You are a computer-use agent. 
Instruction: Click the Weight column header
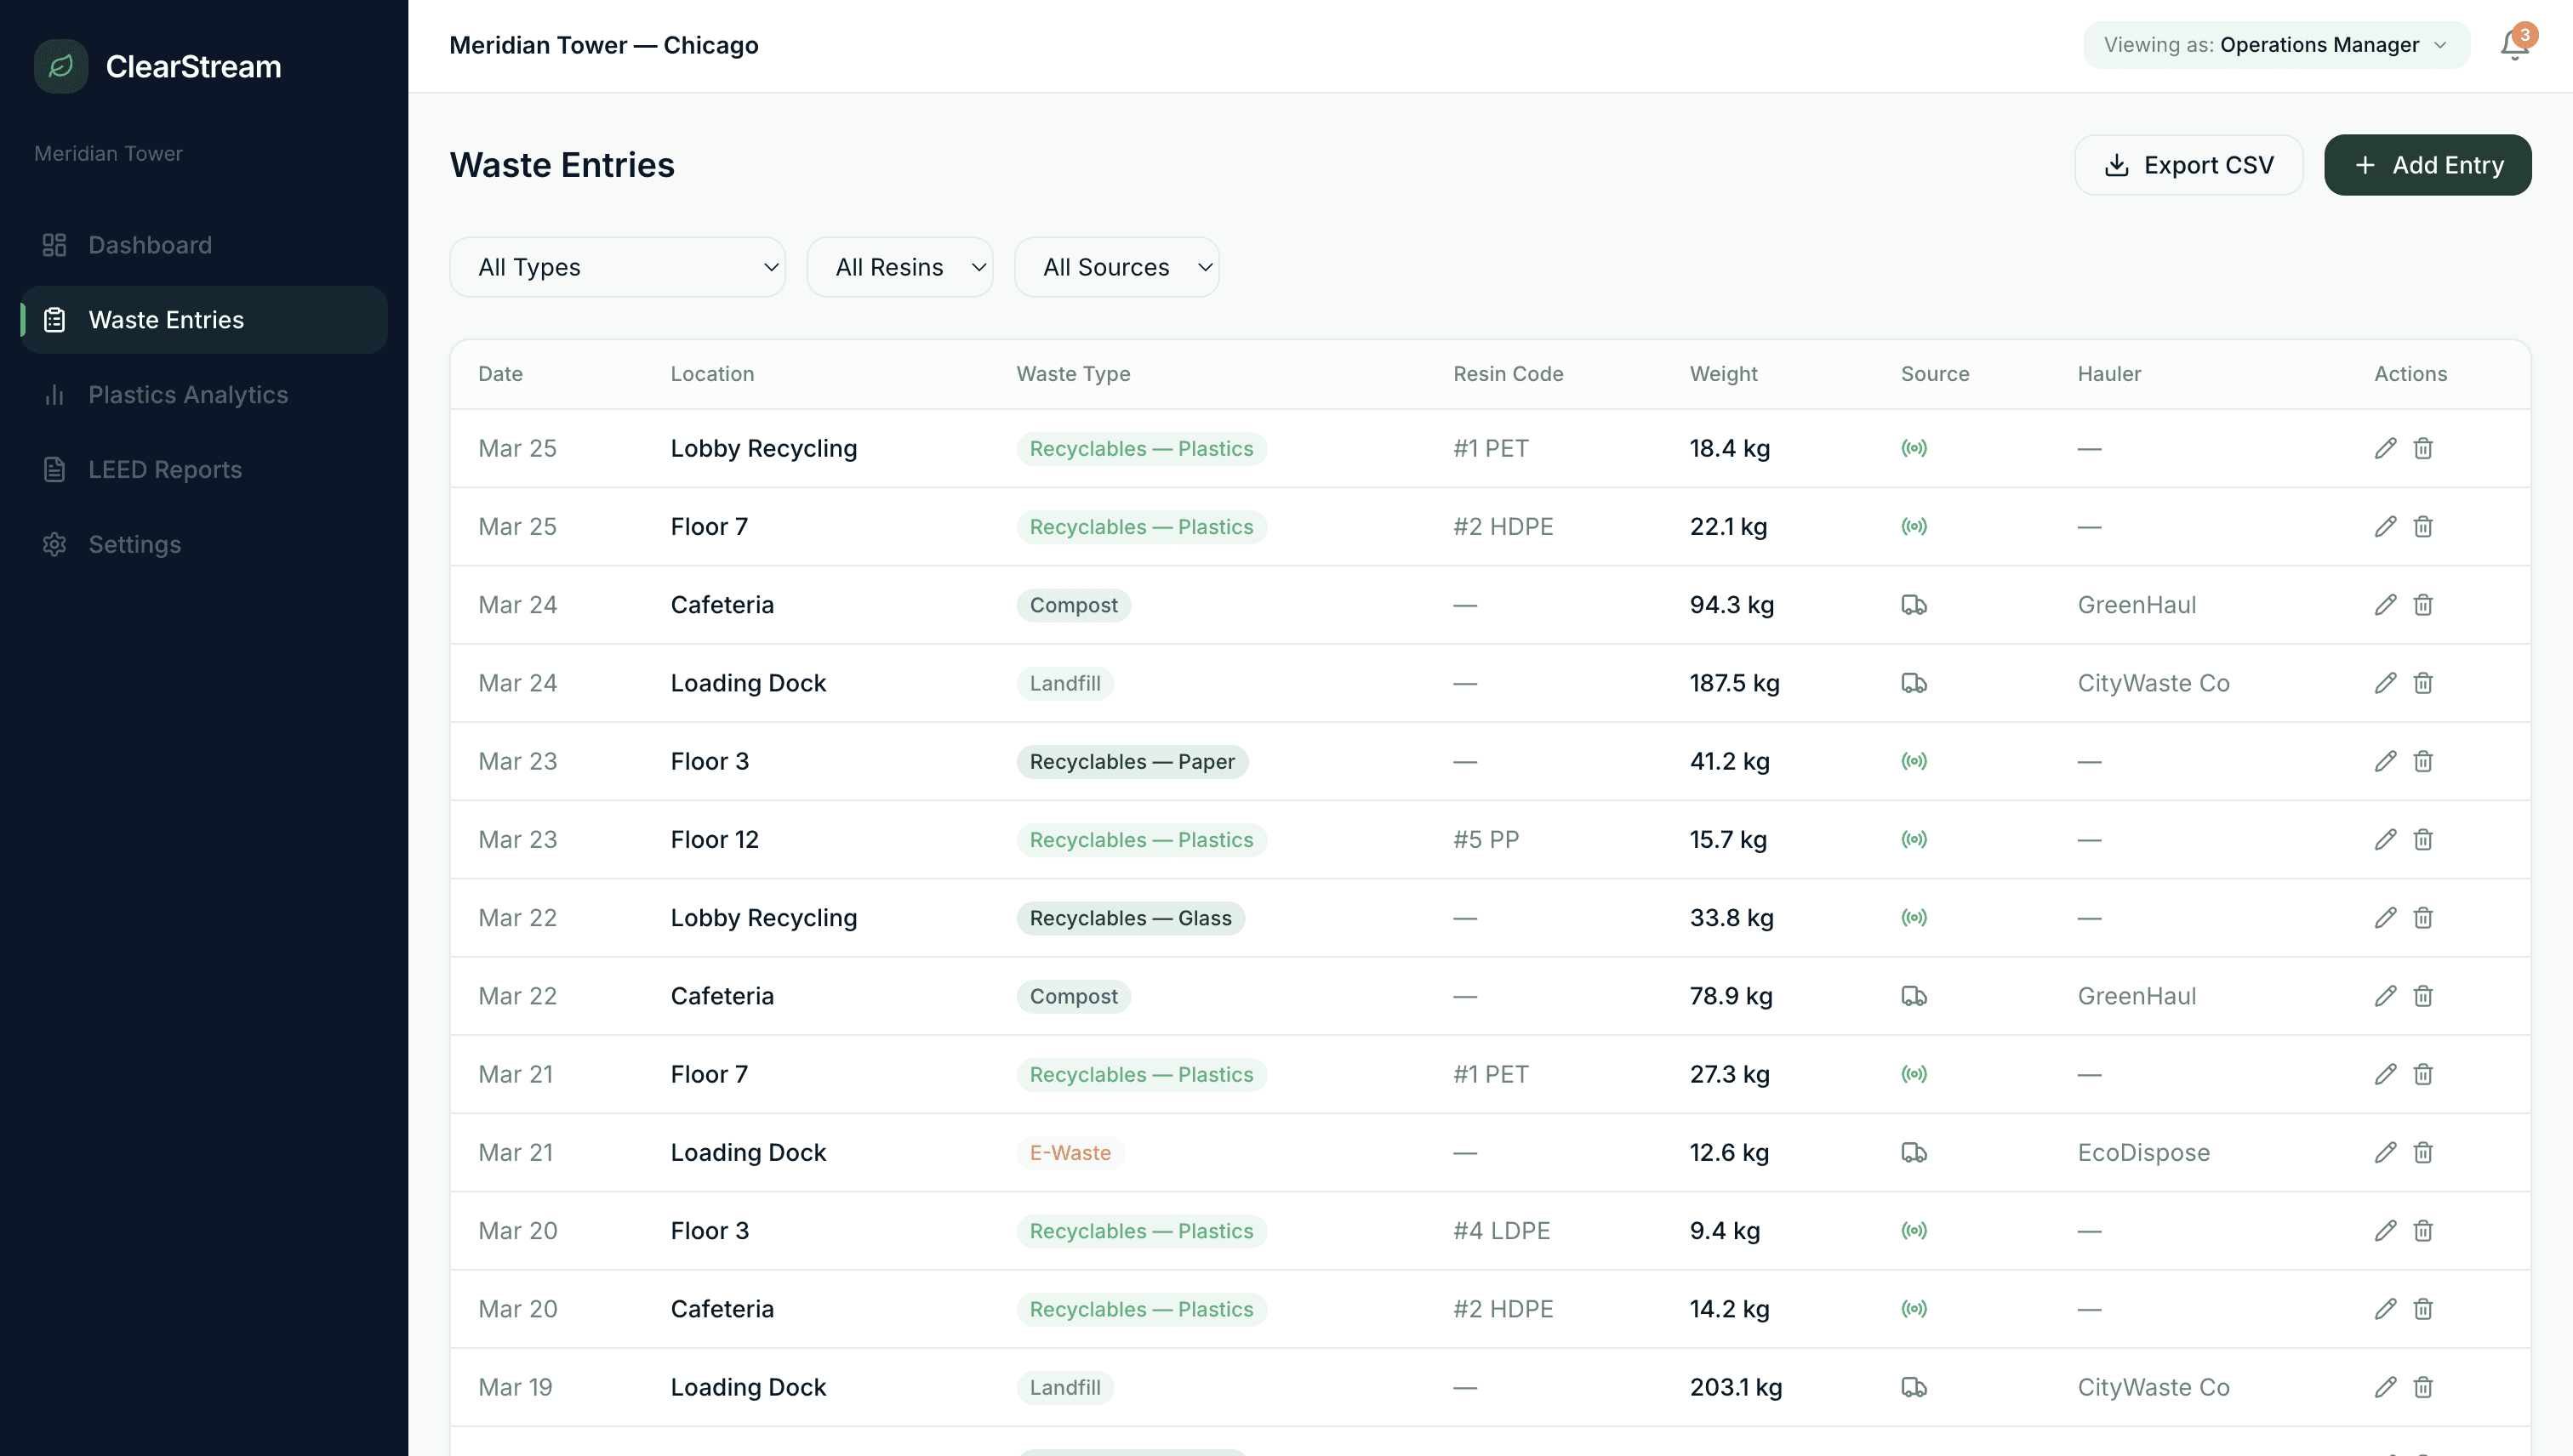pos(1723,374)
